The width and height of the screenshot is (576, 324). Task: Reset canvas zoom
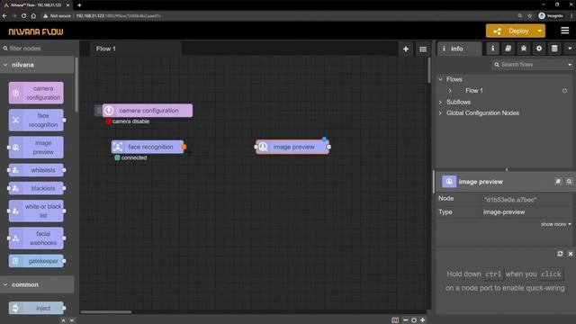click(x=414, y=320)
